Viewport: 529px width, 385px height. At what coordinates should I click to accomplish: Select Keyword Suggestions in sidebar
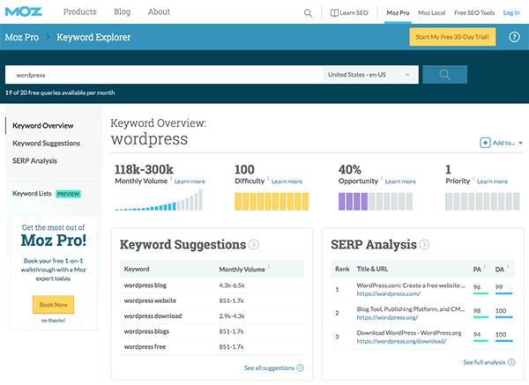(46, 144)
